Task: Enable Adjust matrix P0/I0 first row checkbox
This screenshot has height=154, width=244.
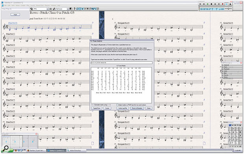Action: [x=117, y=105]
